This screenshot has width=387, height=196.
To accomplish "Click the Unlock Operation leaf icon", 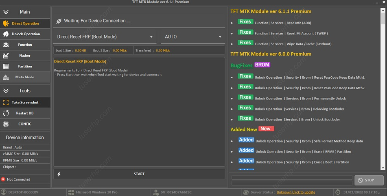I will point(6,34).
